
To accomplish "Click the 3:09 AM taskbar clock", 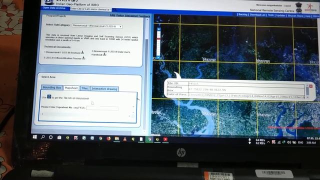I will [311, 142].
